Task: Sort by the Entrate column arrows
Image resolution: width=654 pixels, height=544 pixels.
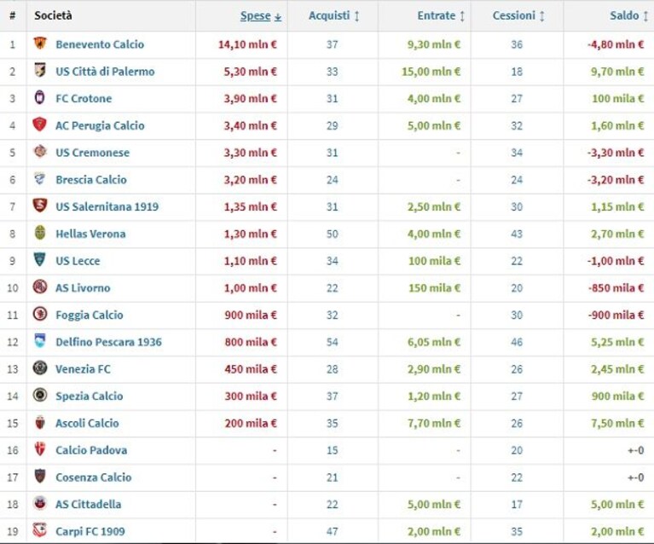Action: [462, 16]
